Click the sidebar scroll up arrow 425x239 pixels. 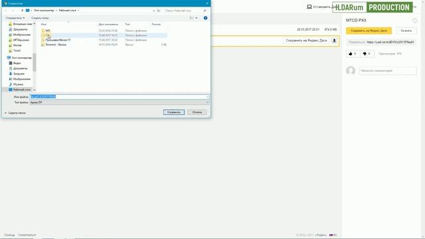tap(35, 24)
